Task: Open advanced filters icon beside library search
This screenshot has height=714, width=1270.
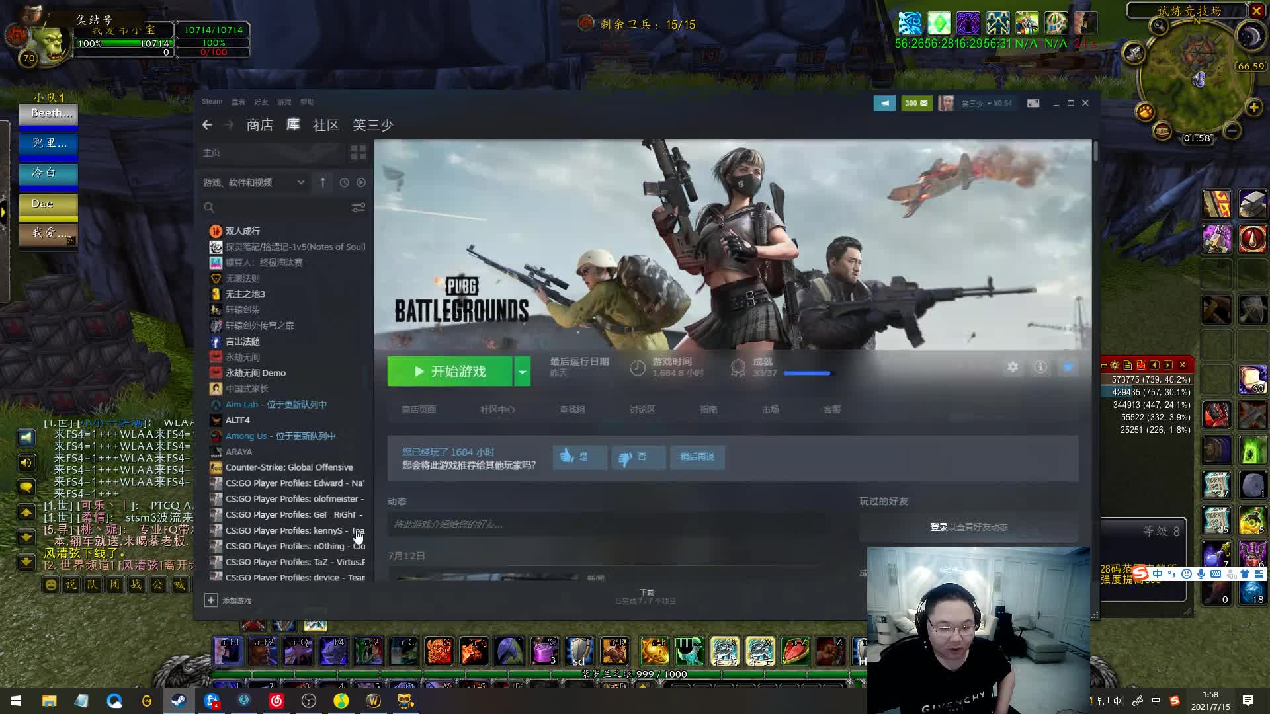Action: coord(358,208)
